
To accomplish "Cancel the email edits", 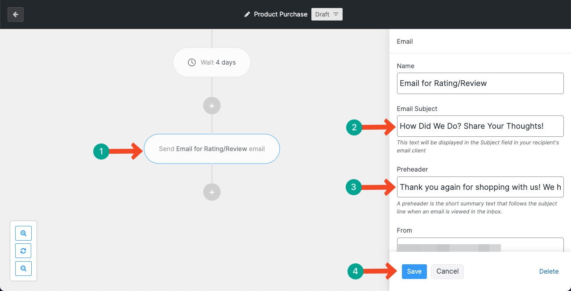I will click(x=447, y=271).
